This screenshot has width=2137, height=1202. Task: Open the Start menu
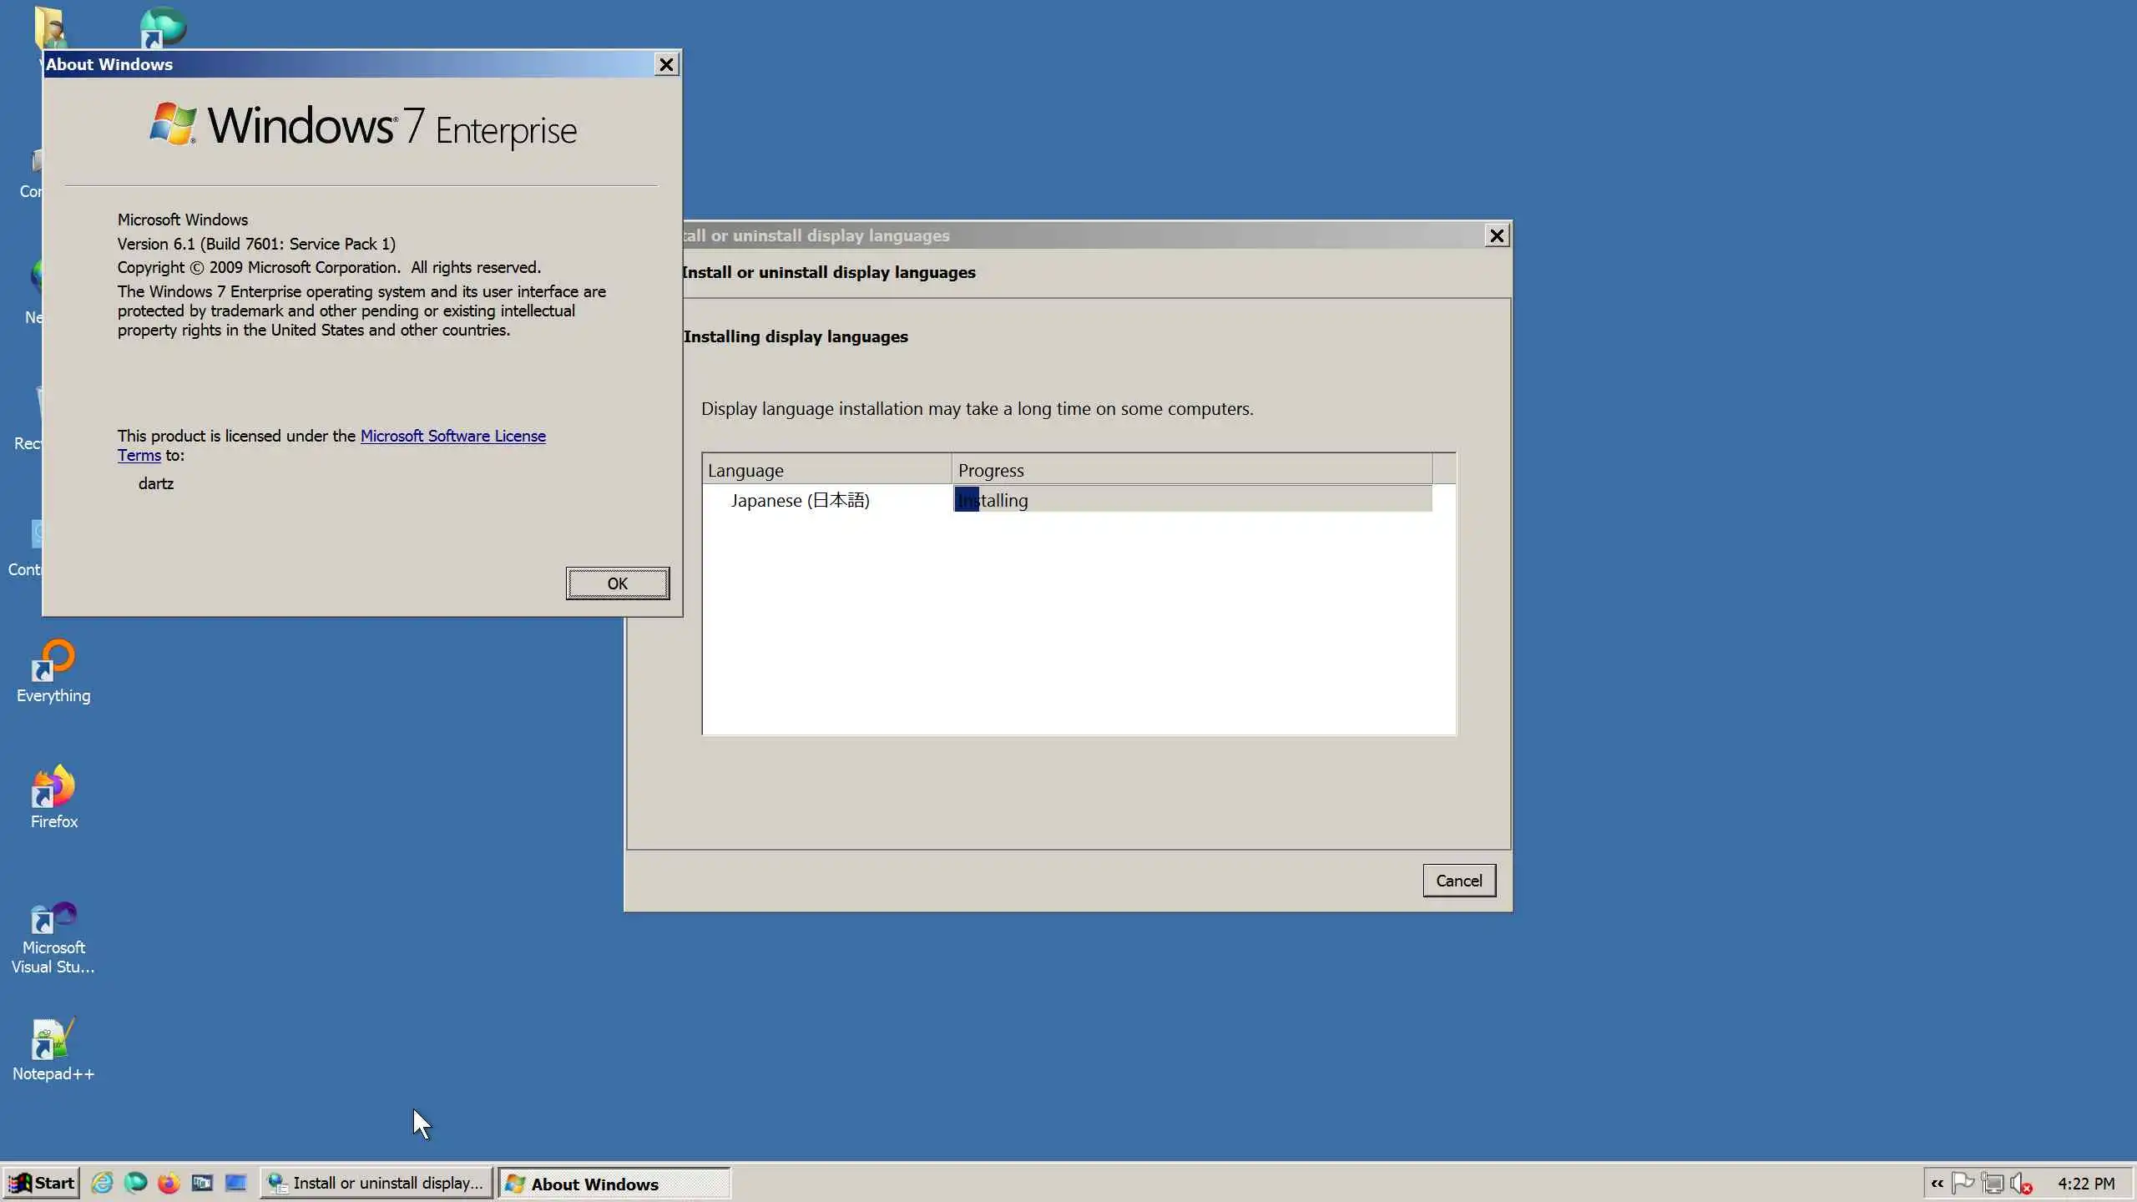pyautogui.click(x=42, y=1183)
